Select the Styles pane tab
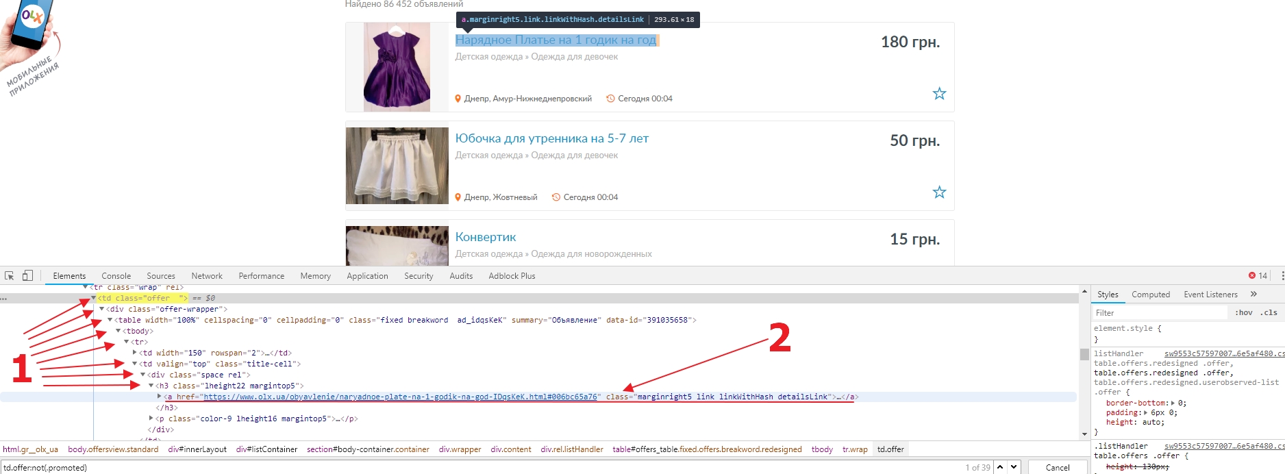 pos(1108,294)
